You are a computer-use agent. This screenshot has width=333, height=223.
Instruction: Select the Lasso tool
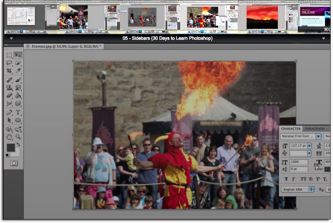pyautogui.click(x=9, y=63)
